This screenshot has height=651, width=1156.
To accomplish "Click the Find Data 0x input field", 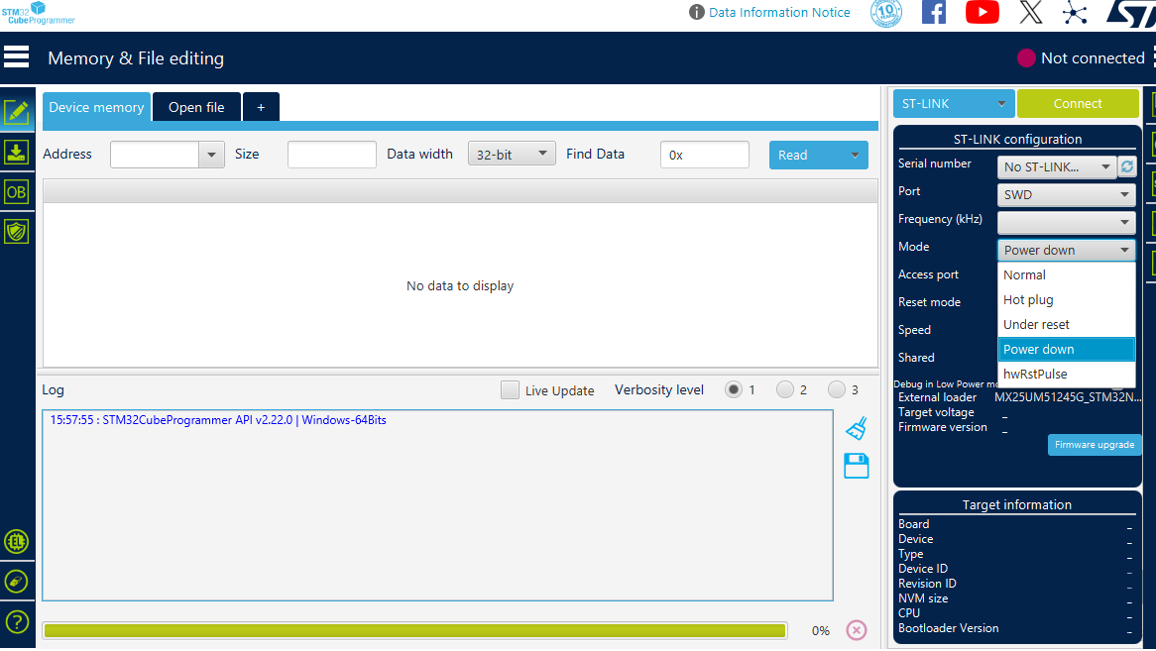I will tap(705, 155).
